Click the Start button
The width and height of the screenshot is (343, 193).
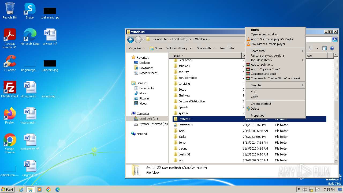click(x=7, y=190)
